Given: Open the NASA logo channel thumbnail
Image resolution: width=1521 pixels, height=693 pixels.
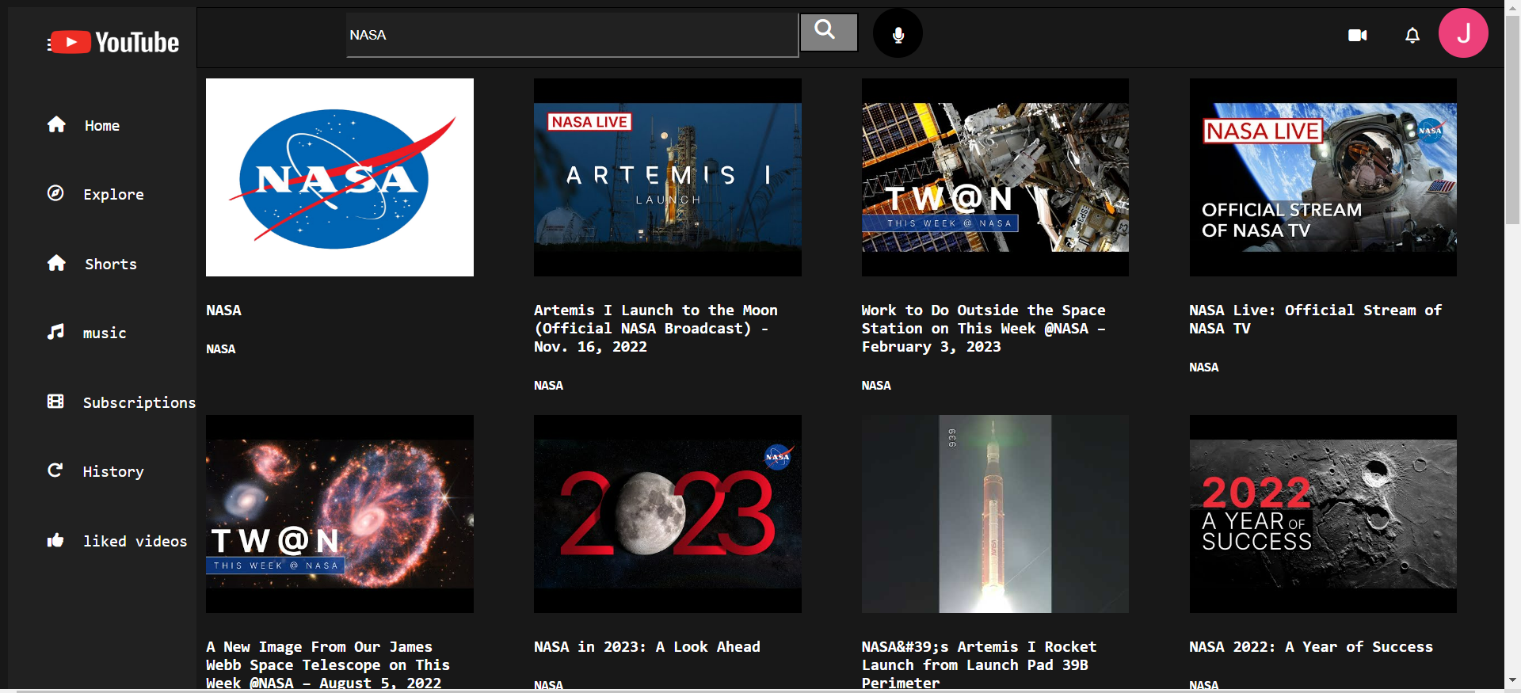Looking at the screenshot, I should [x=340, y=177].
